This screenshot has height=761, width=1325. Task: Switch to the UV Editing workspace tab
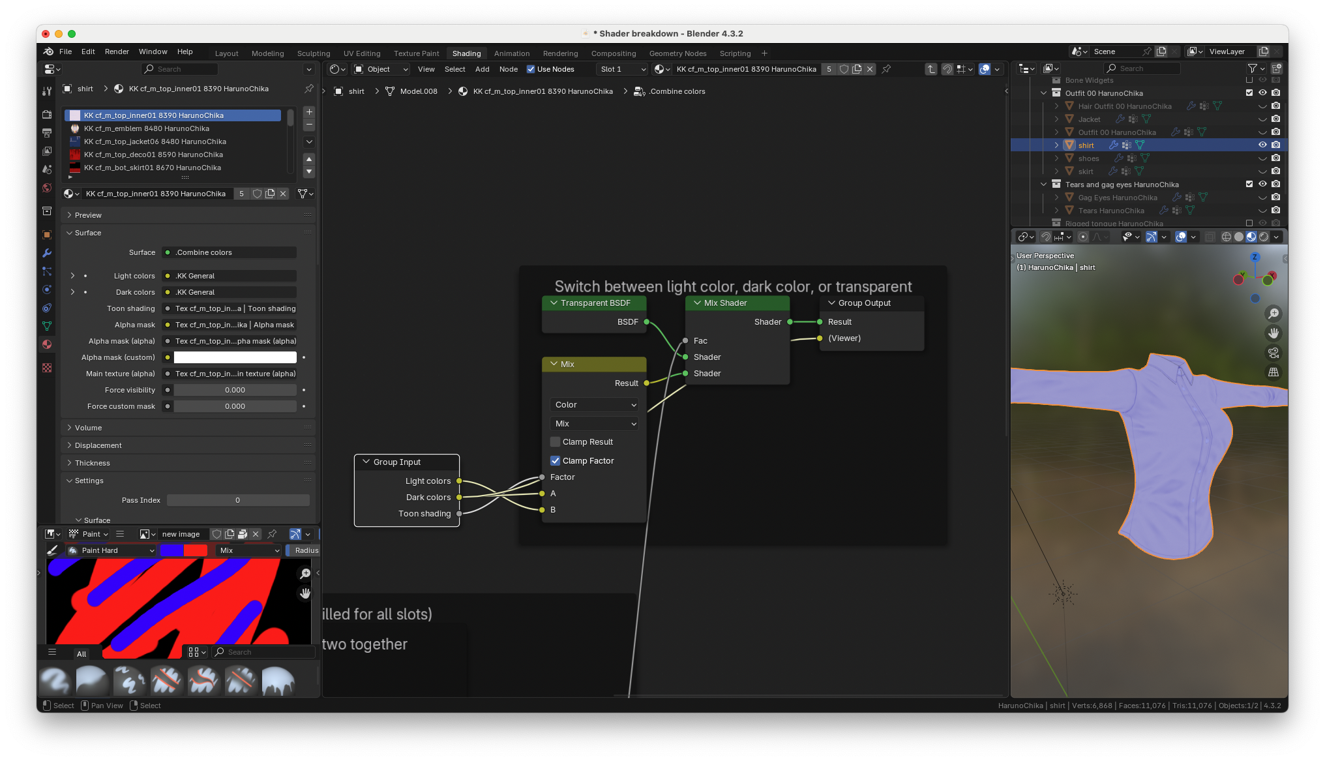coord(362,53)
